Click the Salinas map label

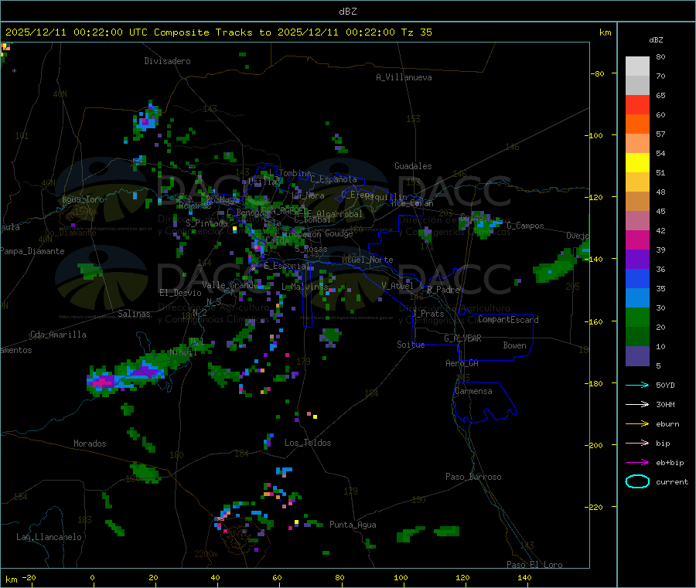click(134, 314)
